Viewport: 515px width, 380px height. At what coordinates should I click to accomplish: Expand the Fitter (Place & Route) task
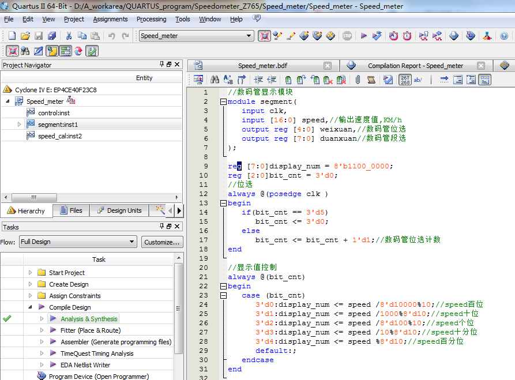(42, 330)
